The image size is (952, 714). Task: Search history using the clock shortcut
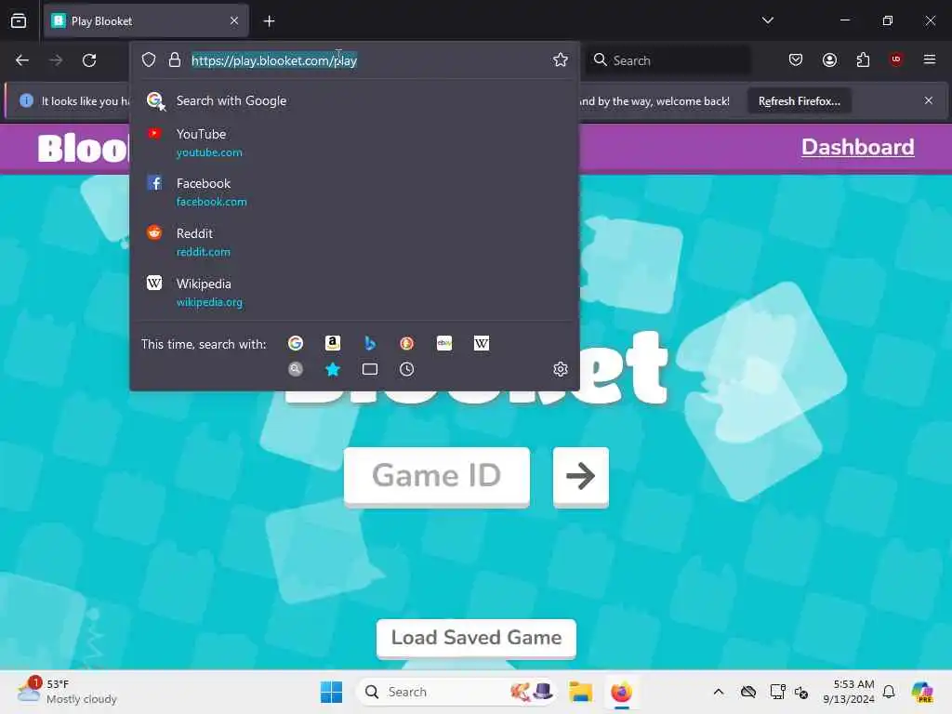[x=407, y=369]
